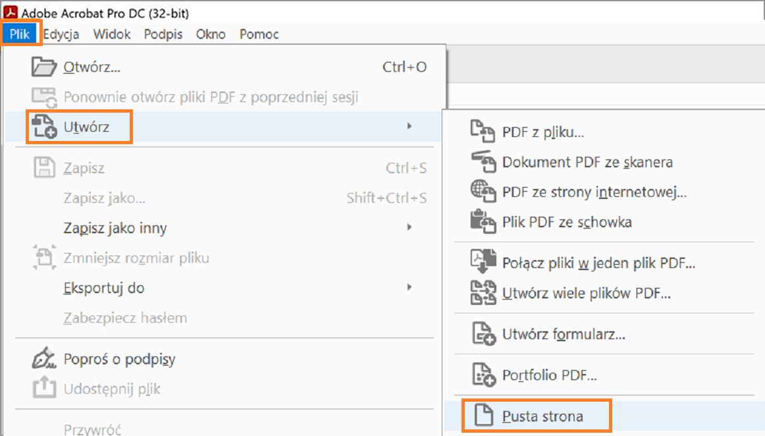The height and width of the screenshot is (436, 765).
Task: Select the globe icon for PDF ze strony internetowej
Action: (485, 192)
